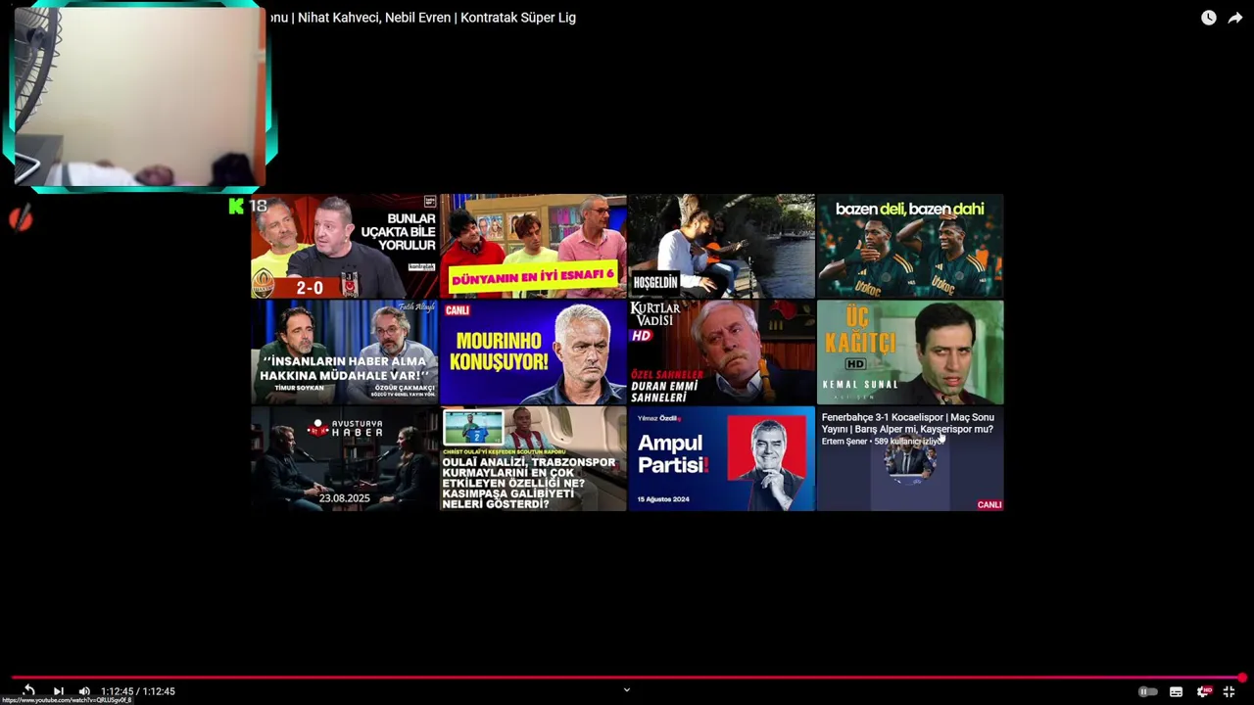Image resolution: width=1254 pixels, height=705 pixels.
Task: Open "Bunlar uçakta bile yorulur" suggested video
Action: click(x=344, y=246)
